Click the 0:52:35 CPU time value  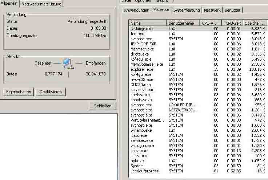(x=234, y=171)
